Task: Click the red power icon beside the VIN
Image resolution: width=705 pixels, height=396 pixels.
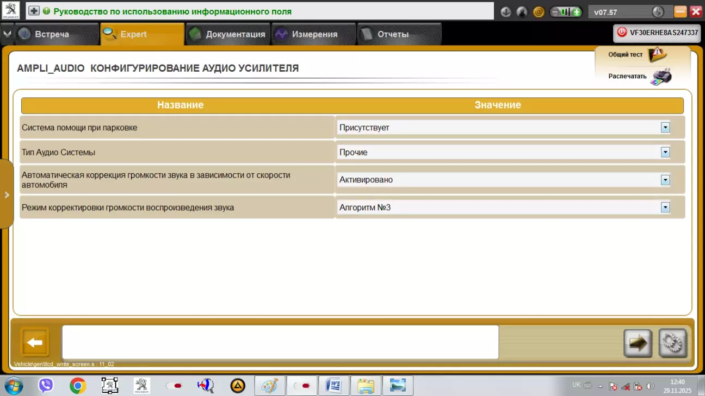Action: [x=622, y=33]
